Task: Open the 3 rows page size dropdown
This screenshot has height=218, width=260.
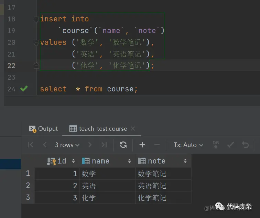Action: coord(67,145)
